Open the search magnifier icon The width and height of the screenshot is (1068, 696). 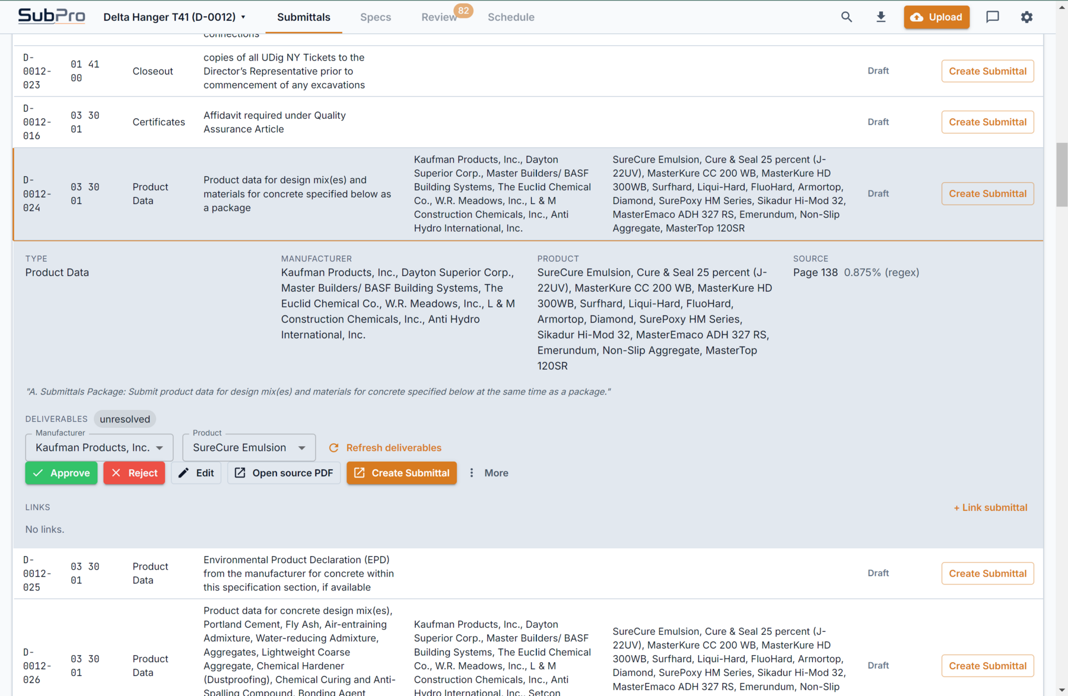847,17
